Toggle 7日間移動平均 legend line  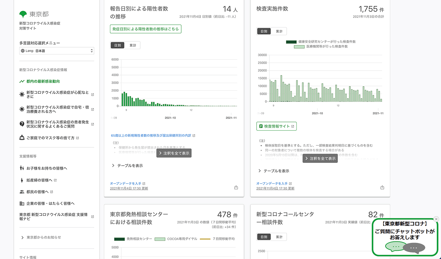(205, 239)
